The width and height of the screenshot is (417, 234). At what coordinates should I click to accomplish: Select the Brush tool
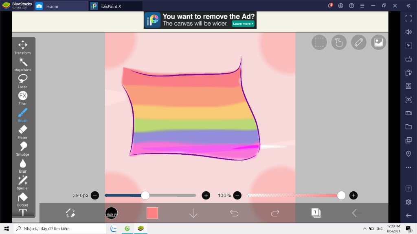coord(23,115)
